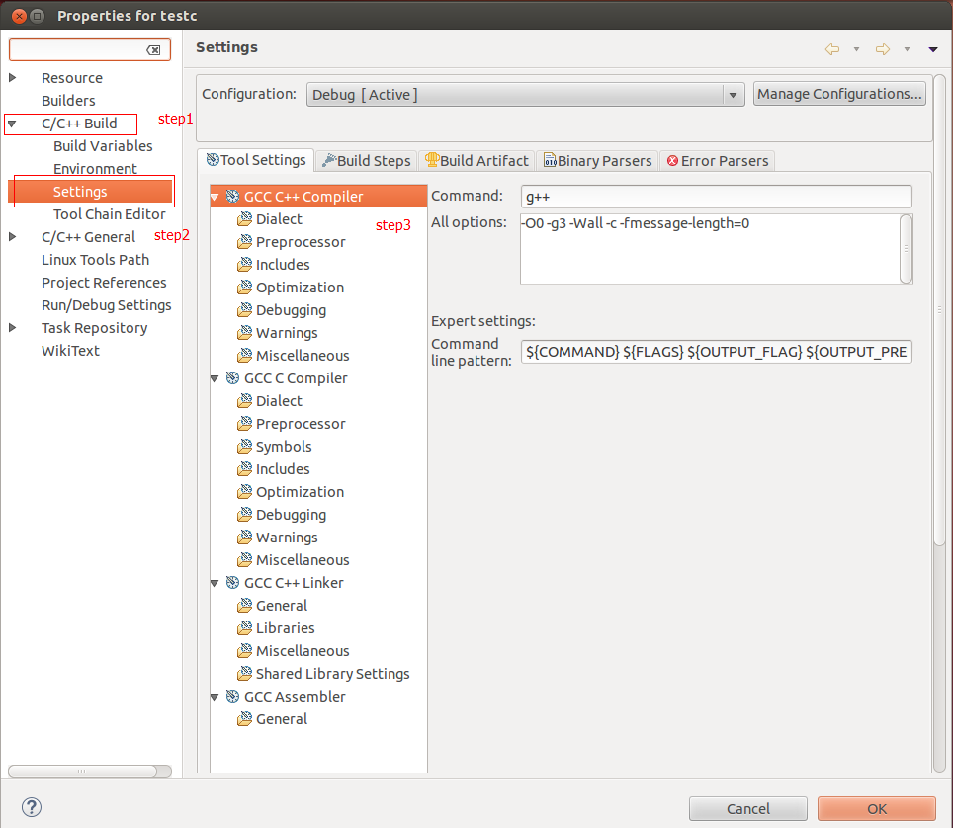Click the All options text box scrollbar
Image resolution: width=953 pixels, height=828 pixels.
point(906,248)
